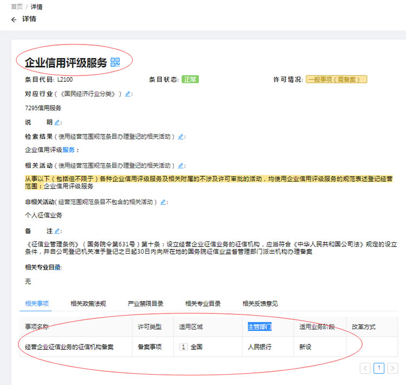Click the 《征信业管理条例》 remark paragraph

pyautogui.click(x=211, y=248)
